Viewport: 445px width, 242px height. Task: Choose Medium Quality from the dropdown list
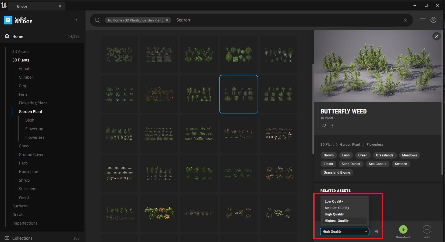click(345, 208)
